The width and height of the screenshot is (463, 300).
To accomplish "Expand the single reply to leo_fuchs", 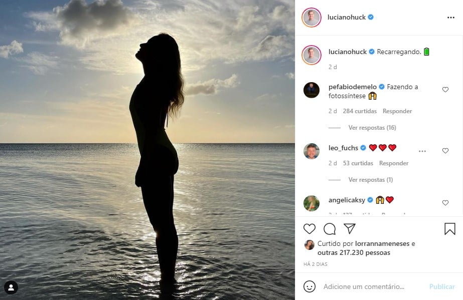I will 370,180.
